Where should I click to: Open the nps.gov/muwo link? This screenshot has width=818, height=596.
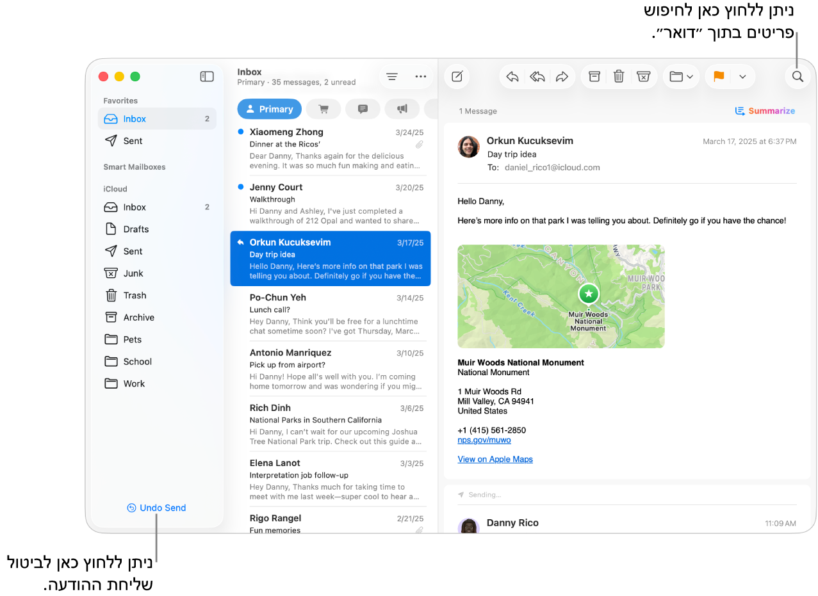point(484,440)
